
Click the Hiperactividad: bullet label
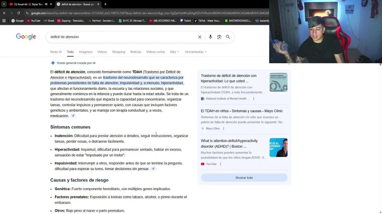pos(67,150)
